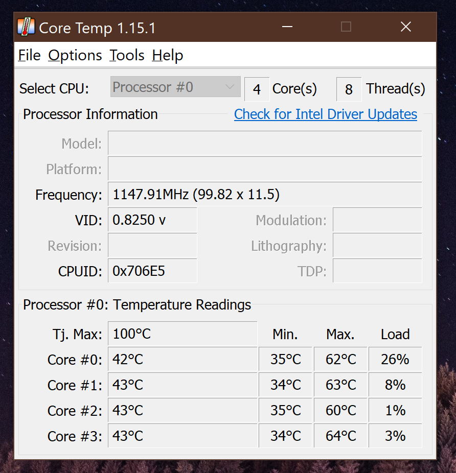This screenshot has width=456, height=473.
Task: Open the Tools menu
Action: [x=127, y=56]
